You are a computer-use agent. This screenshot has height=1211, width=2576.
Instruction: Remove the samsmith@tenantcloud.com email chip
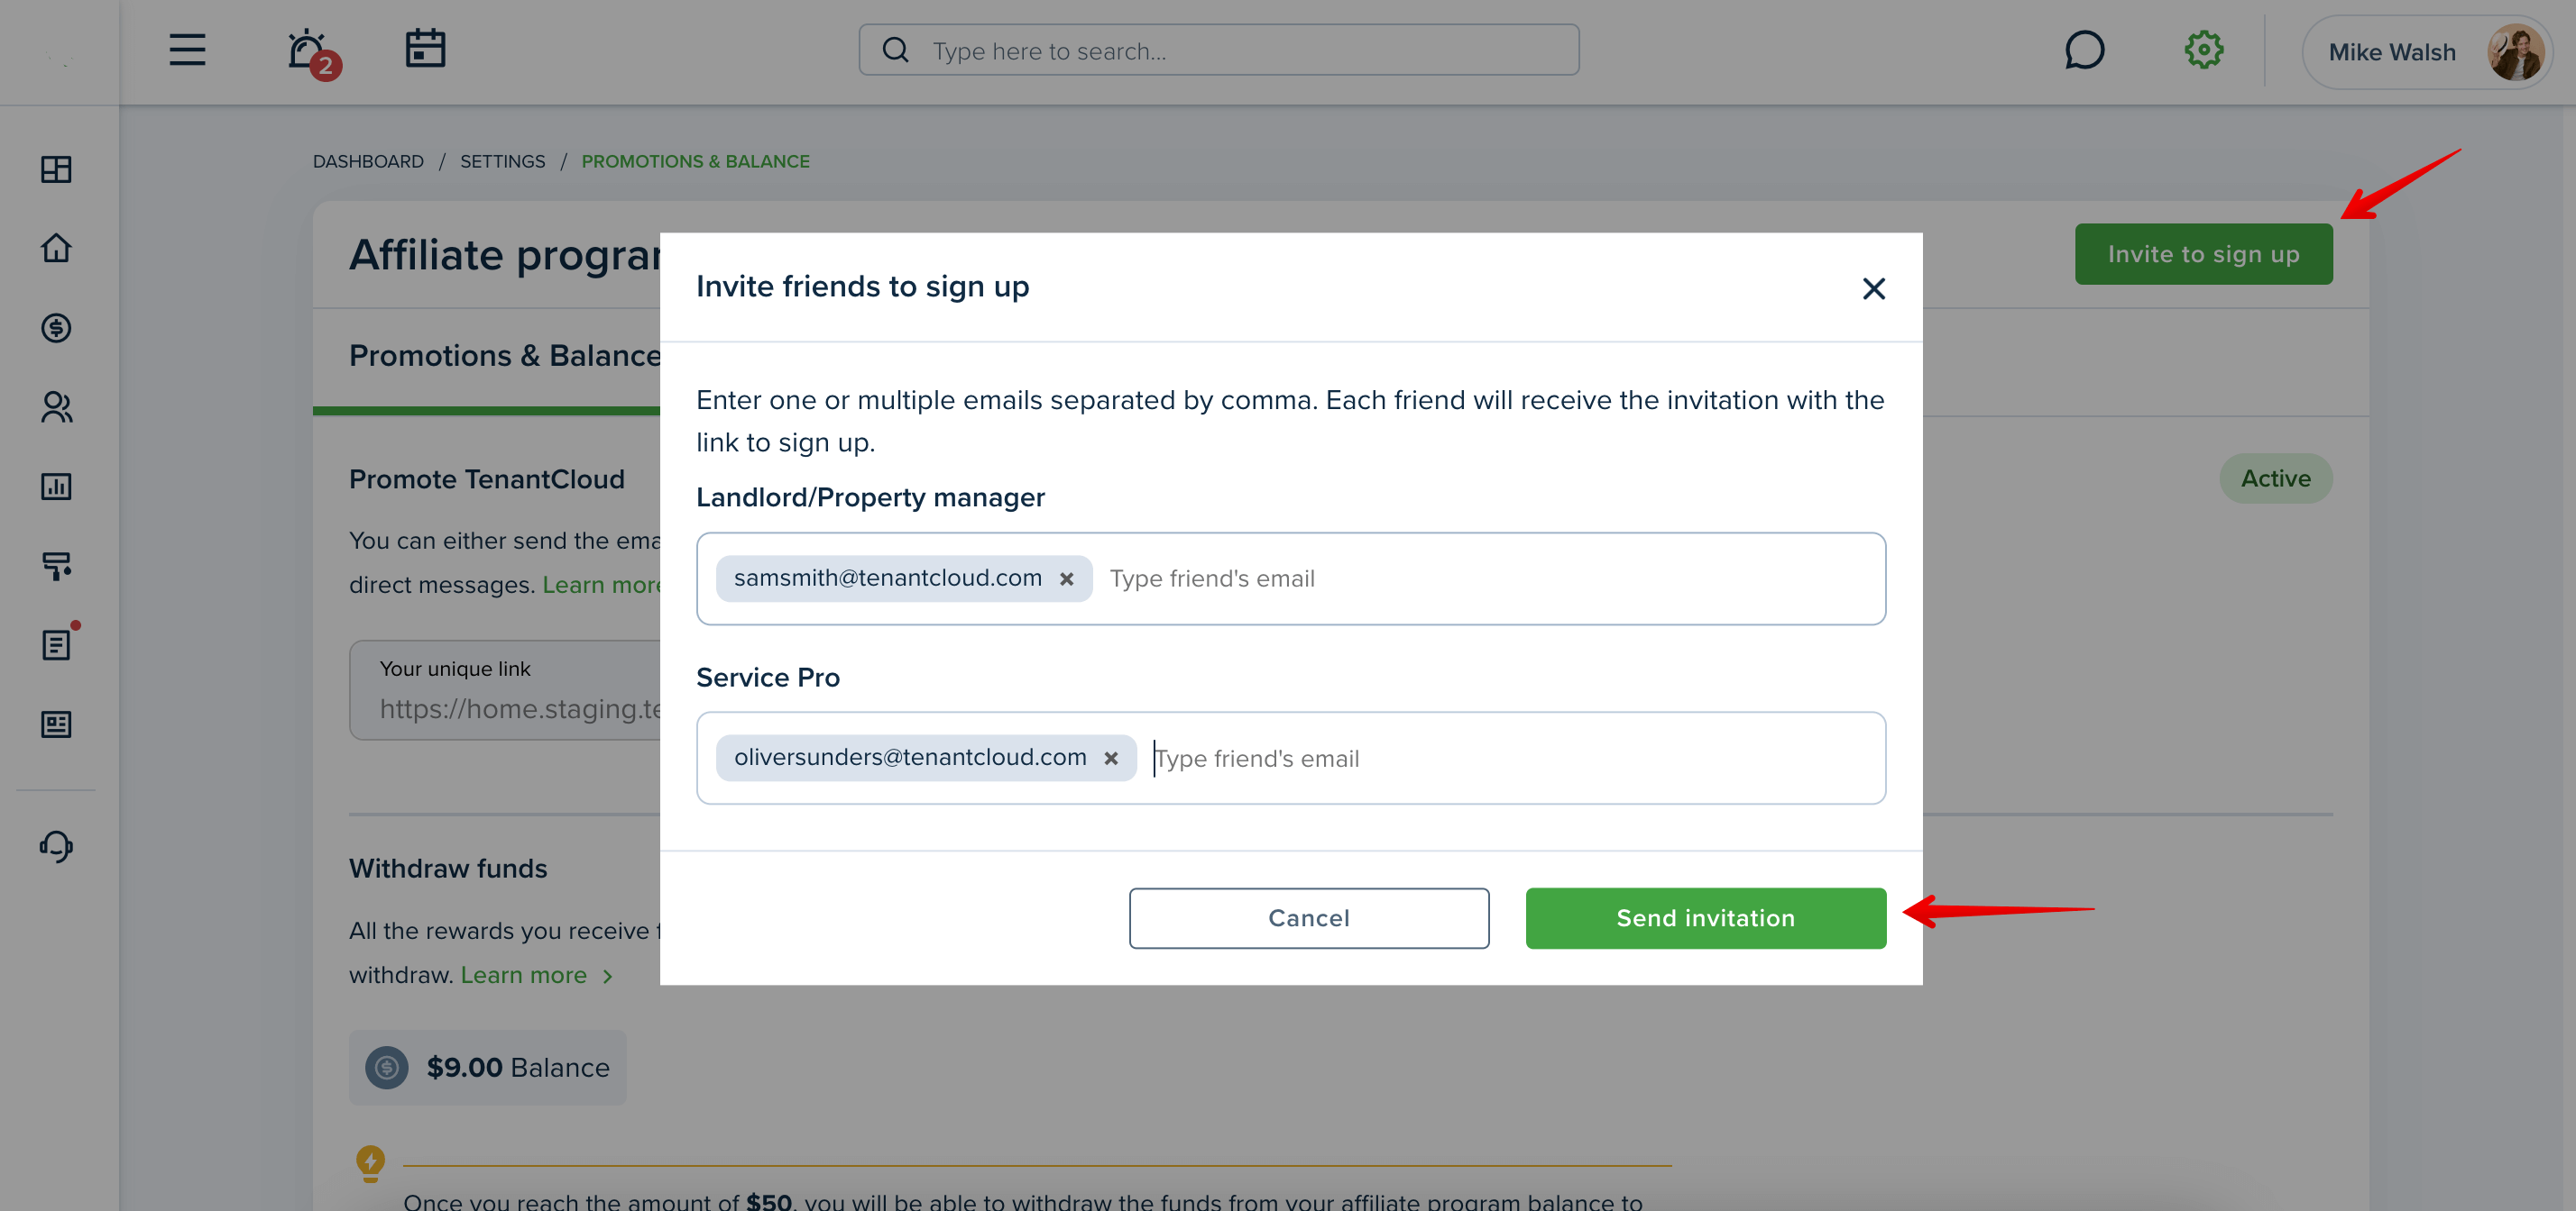(x=1067, y=578)
